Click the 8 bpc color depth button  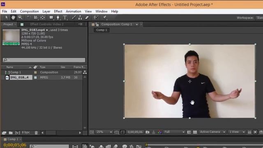[25, 132]
